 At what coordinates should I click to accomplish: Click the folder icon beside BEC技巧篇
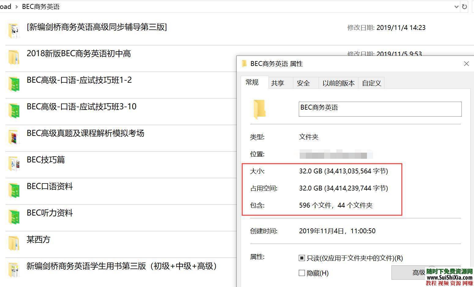[x=14, y=164]
